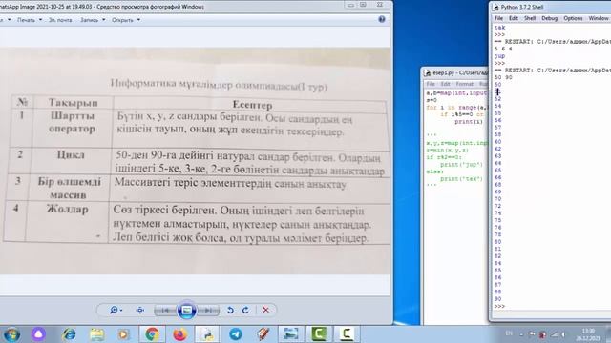This screenshot has height=343, width=611.
Task: Open Format menu in esep1.py editor
Action: coord(464,84)
